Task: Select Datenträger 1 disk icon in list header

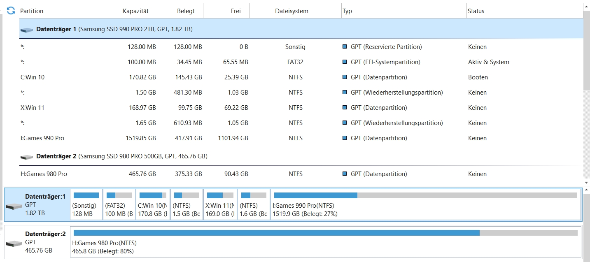Action: pos(27,30)
